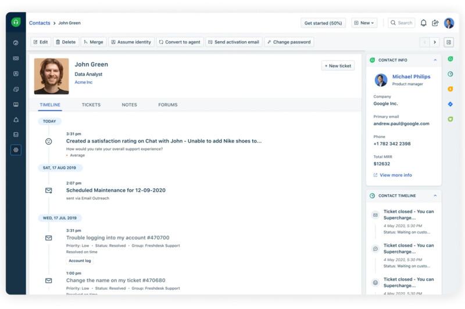Click the Freshdesk headset logo
Viewport: 465px width, 309px height.
pyautogui.click(x=16, y=22)
